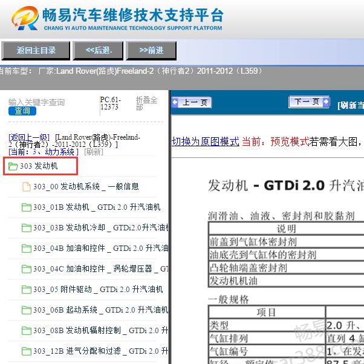Click PC.61-12373 text
The image size is (364, 364).
pos(111,103)
